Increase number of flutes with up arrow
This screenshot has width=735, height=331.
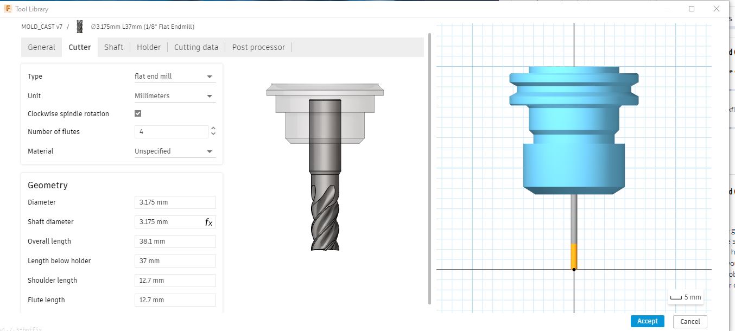pyautogui.click(x=213, y=129)
